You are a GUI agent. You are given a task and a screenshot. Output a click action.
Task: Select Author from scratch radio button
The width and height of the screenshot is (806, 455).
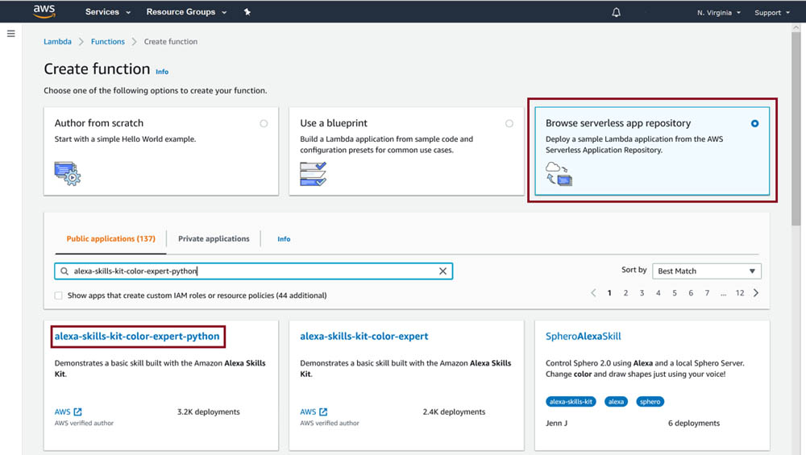[x=264, y=123]
